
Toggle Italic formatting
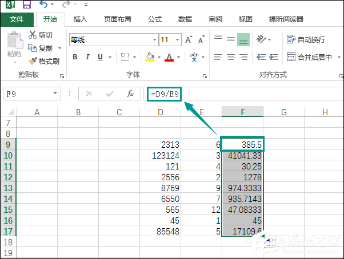(89, 57)
